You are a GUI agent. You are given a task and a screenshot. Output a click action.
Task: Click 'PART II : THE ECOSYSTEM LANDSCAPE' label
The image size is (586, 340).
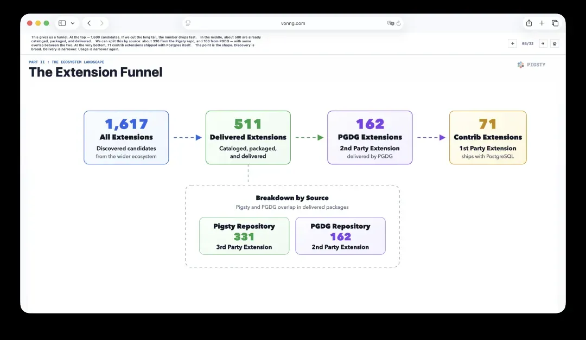(x=67, y=62)
